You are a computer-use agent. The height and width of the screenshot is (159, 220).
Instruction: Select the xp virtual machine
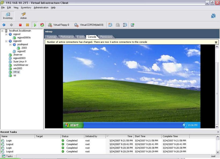point(14,75)
